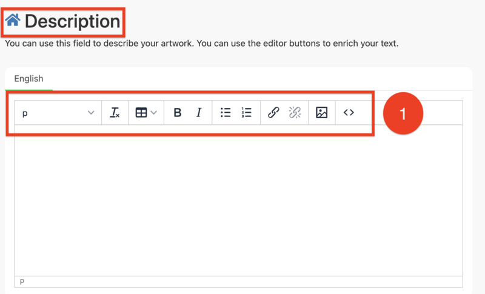This screenshot has width=485, height=294.
Task: Expand the block format chevron arrow
Action: tap(91, 113)
